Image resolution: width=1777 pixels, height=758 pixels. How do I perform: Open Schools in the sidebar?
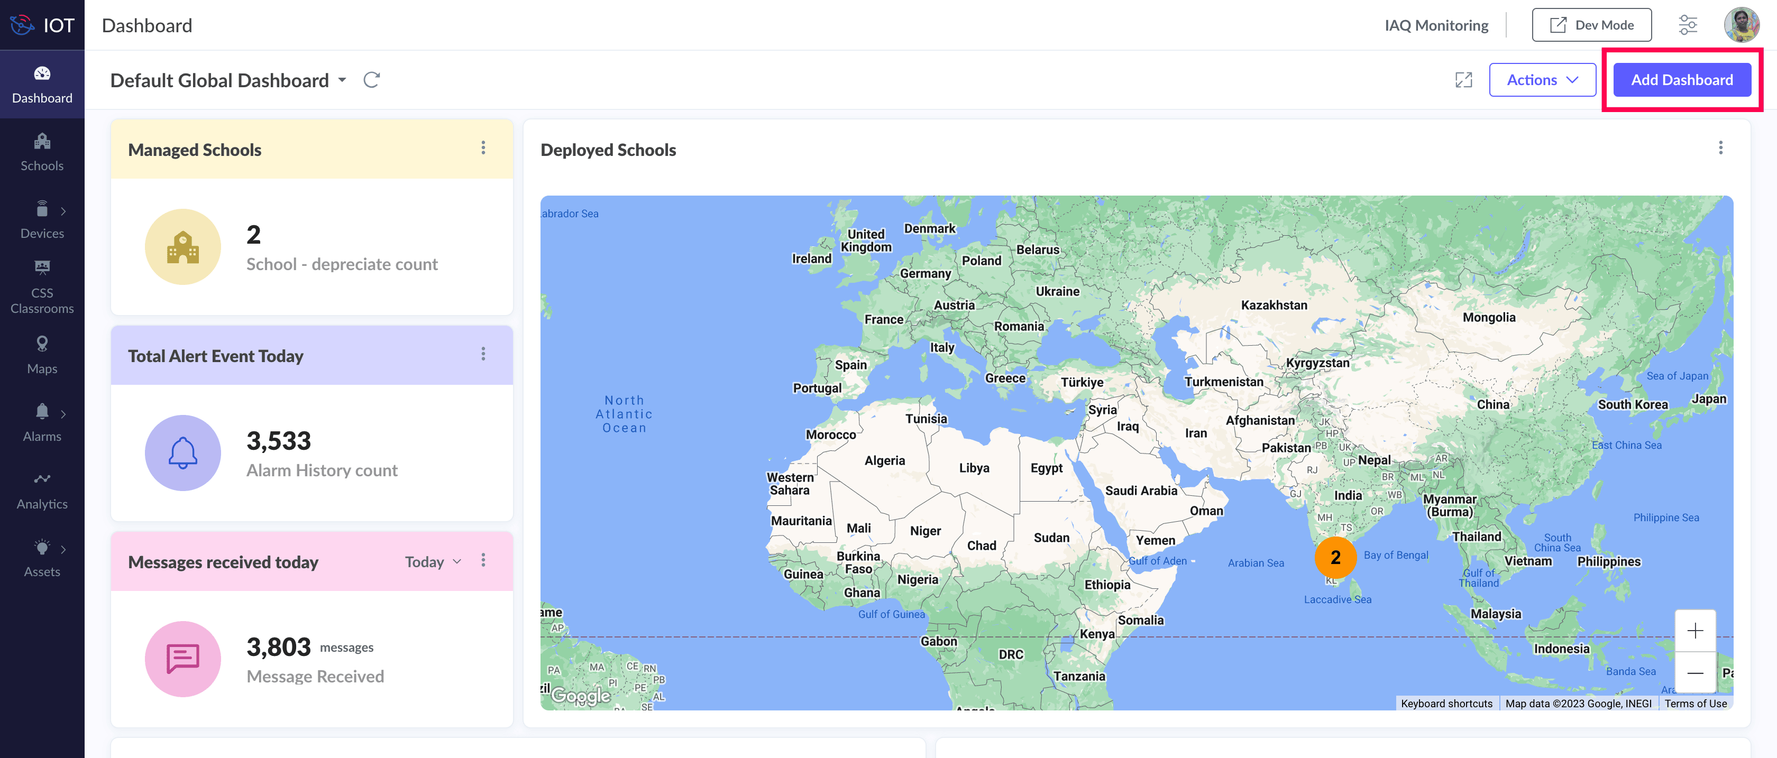[x=42, y=152]
